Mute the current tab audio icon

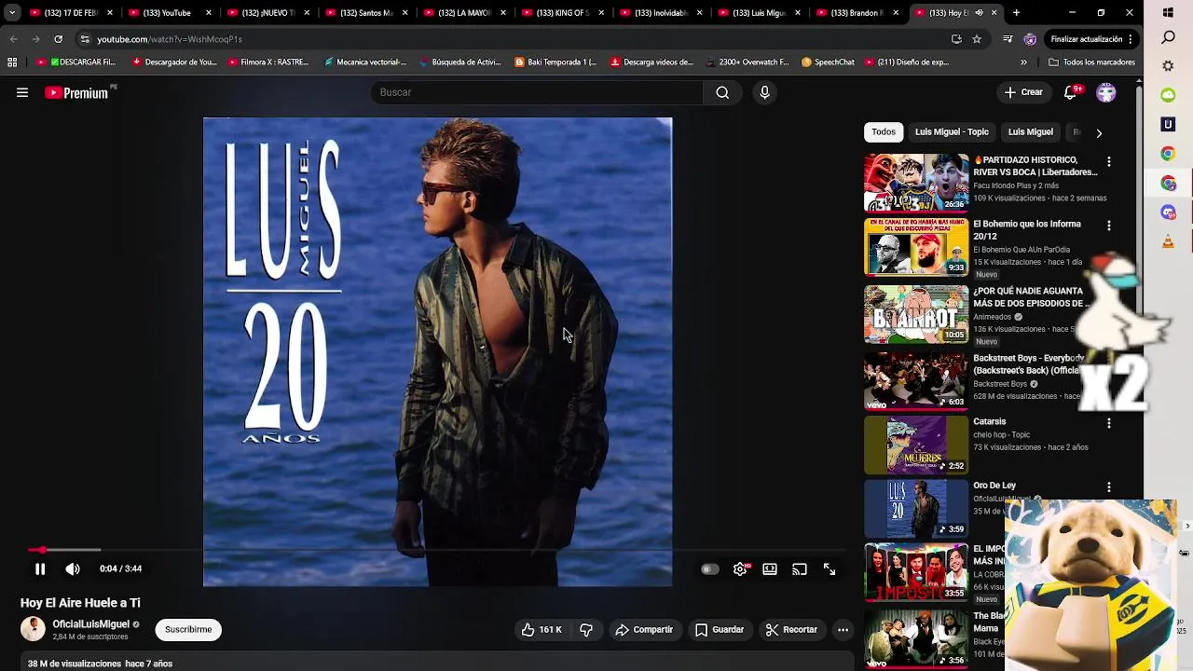point(979,13)
